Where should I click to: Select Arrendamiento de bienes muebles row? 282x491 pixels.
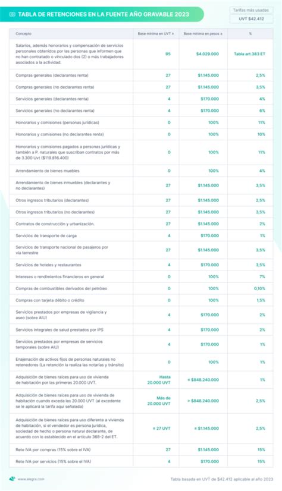tap(141, 171)
